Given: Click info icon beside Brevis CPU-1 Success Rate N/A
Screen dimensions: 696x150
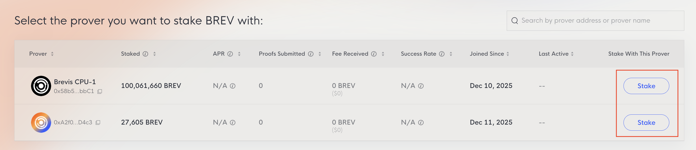Looking at the screenshot, I should 421,86.
